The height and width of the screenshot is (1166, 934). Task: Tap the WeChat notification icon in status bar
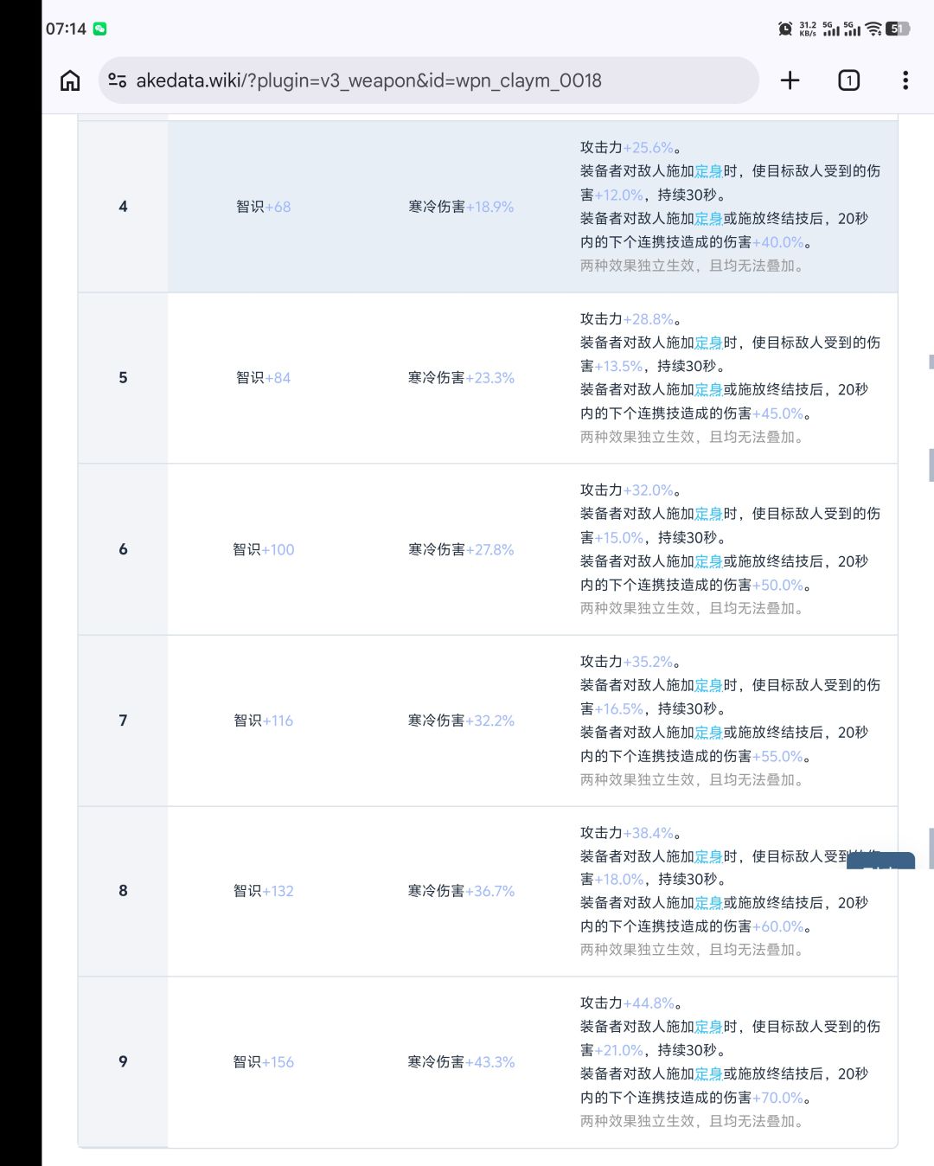[100, 29]
